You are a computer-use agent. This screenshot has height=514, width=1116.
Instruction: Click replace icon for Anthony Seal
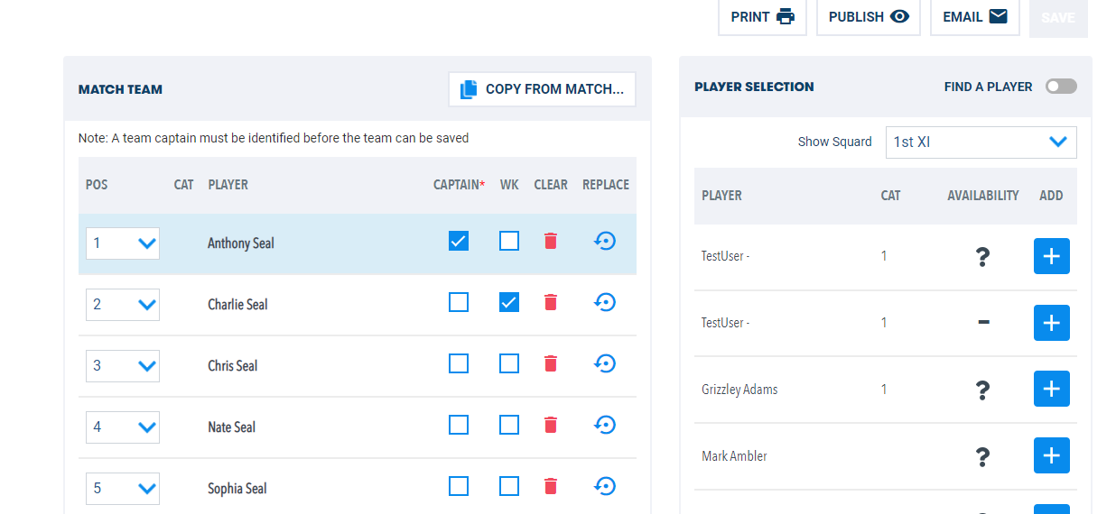(605, 241)
